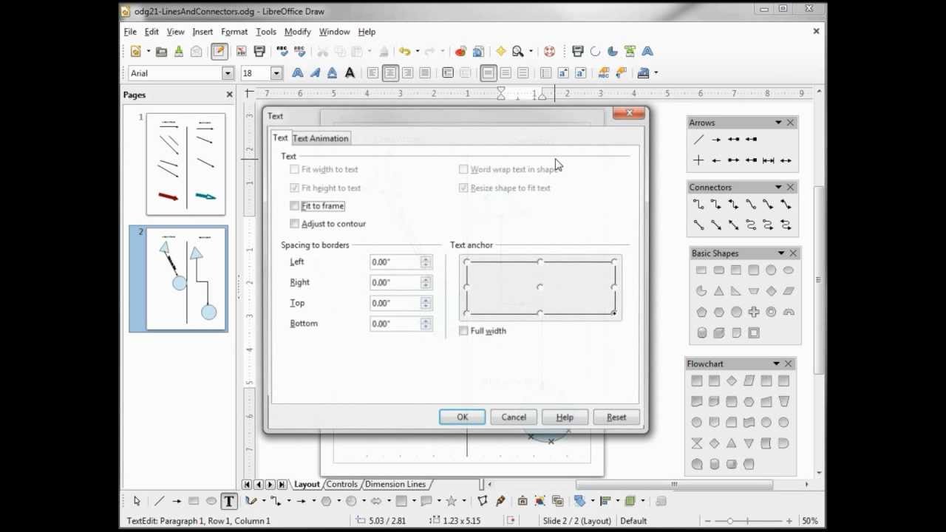
Task: Click the Save document icon
Action: [178, 51]
